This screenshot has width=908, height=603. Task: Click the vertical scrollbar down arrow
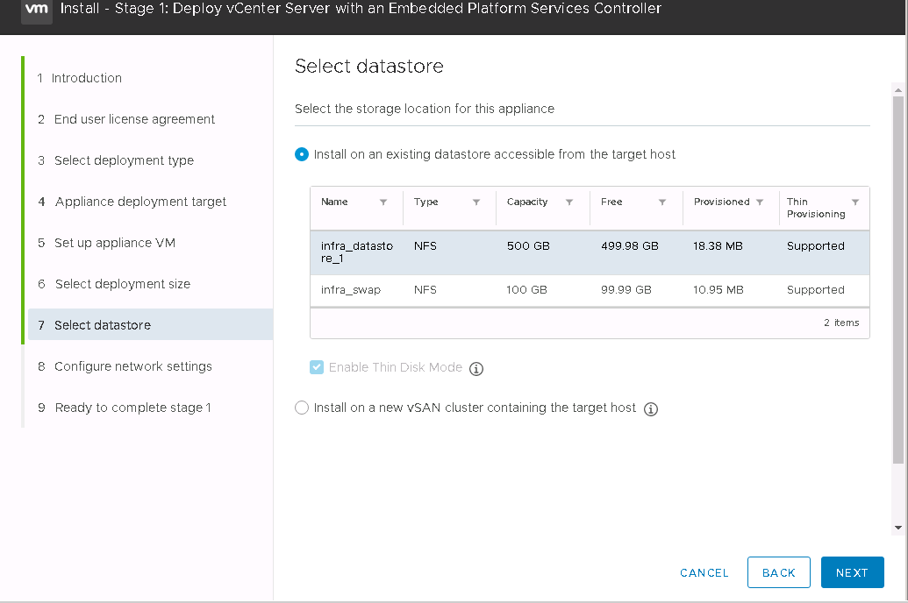(897, 528)
